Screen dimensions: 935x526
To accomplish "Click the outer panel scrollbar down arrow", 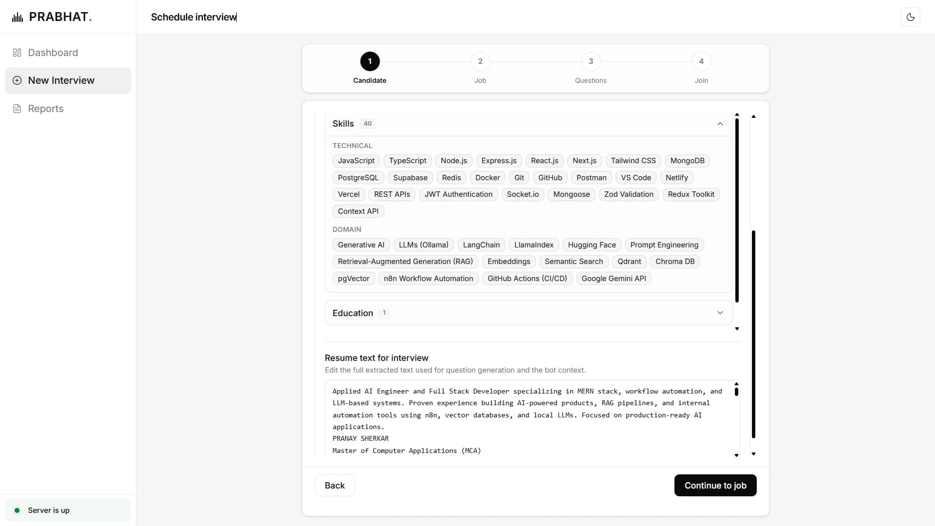I will click(x=753, y=454).
